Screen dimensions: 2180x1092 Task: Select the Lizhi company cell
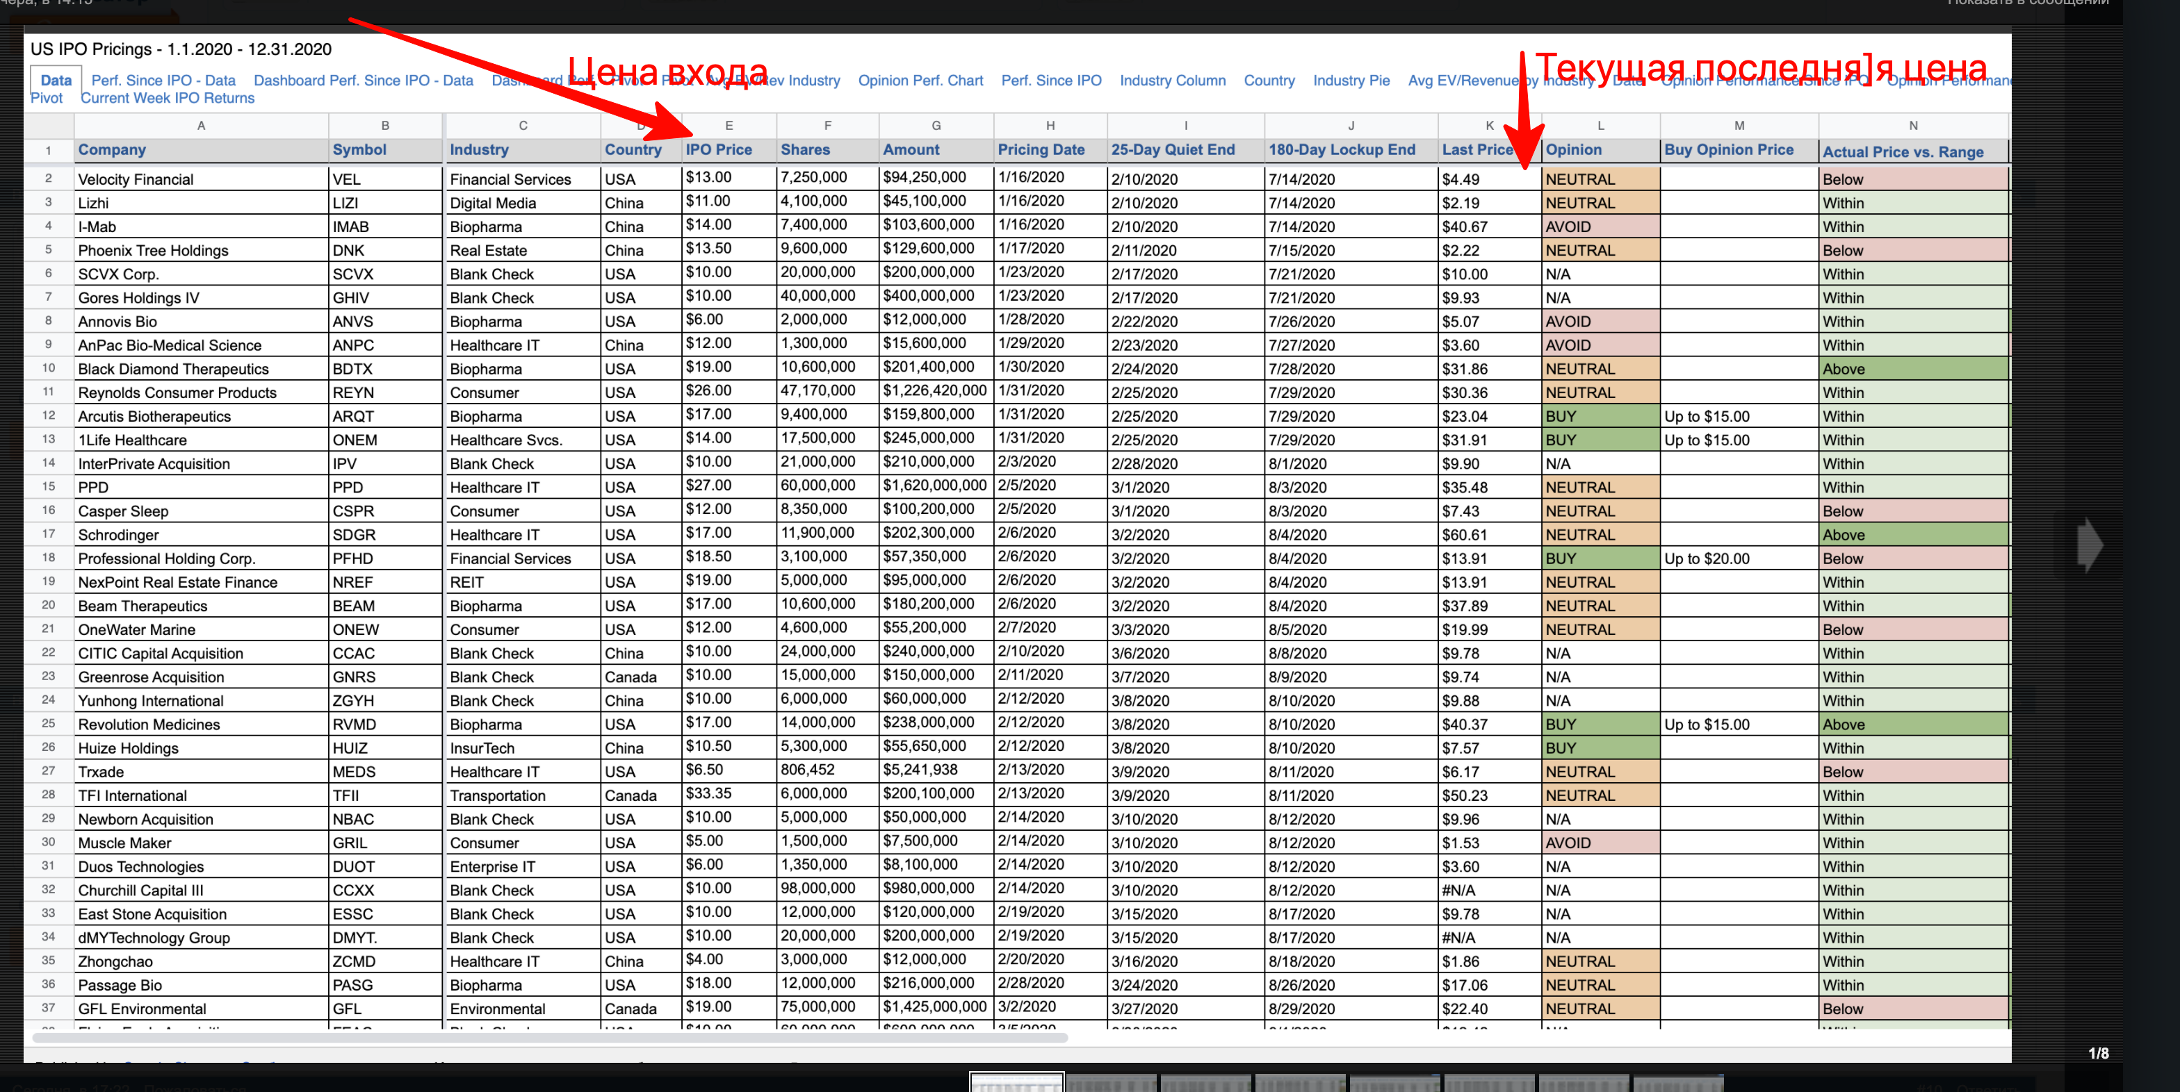click(202, 203)
